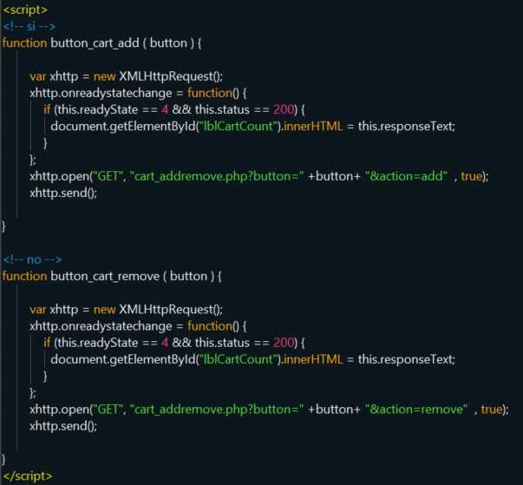523x485 pixels.
Task: Click xhttp.onreadystatechange inside button_cart_add
Action: click(x=101, y=94)
